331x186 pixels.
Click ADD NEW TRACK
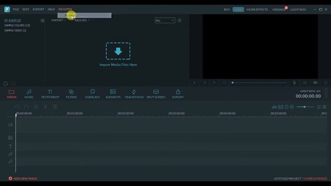(x=23, y=178)
